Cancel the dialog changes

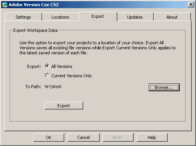point(84,137)
